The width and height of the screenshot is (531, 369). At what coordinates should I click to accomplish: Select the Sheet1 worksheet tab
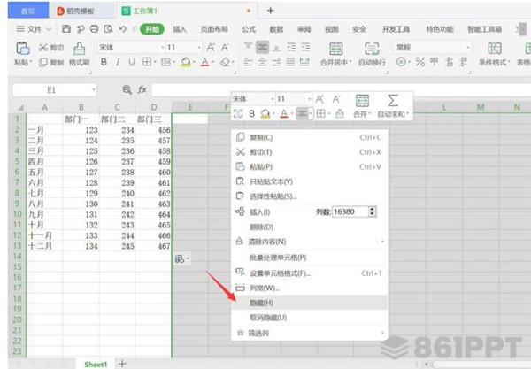coord(96,365)
